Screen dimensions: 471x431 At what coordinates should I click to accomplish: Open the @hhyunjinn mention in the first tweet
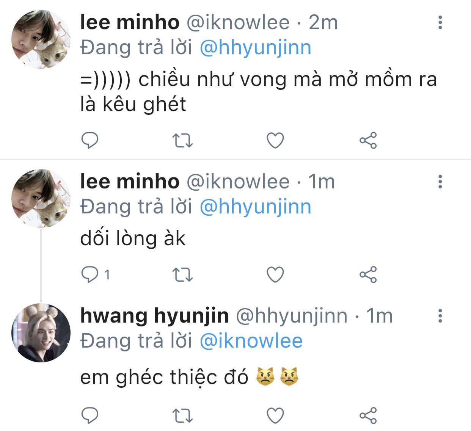255,48
